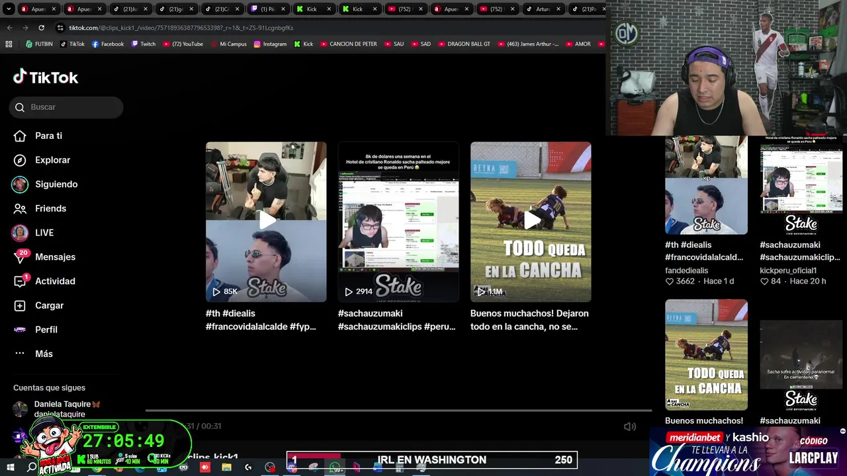Open Para ti home feed

tap(38, 136)
